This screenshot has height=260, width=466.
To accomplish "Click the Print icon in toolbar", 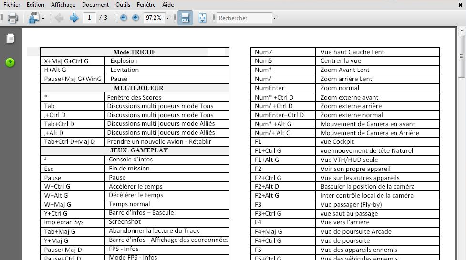I will pos(12,18).
